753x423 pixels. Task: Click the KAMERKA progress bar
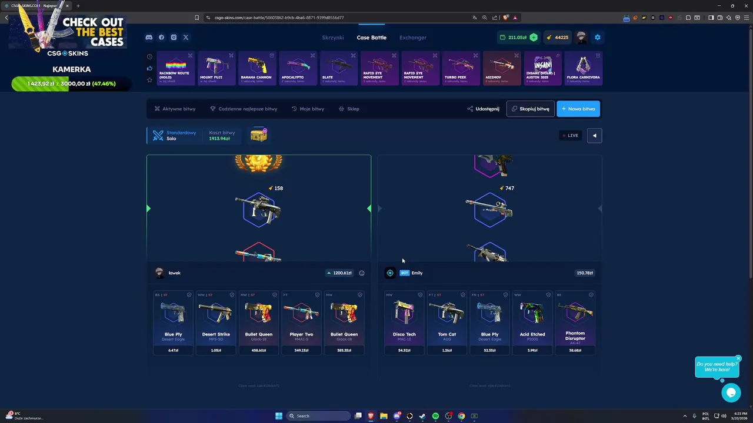[71, 84]
